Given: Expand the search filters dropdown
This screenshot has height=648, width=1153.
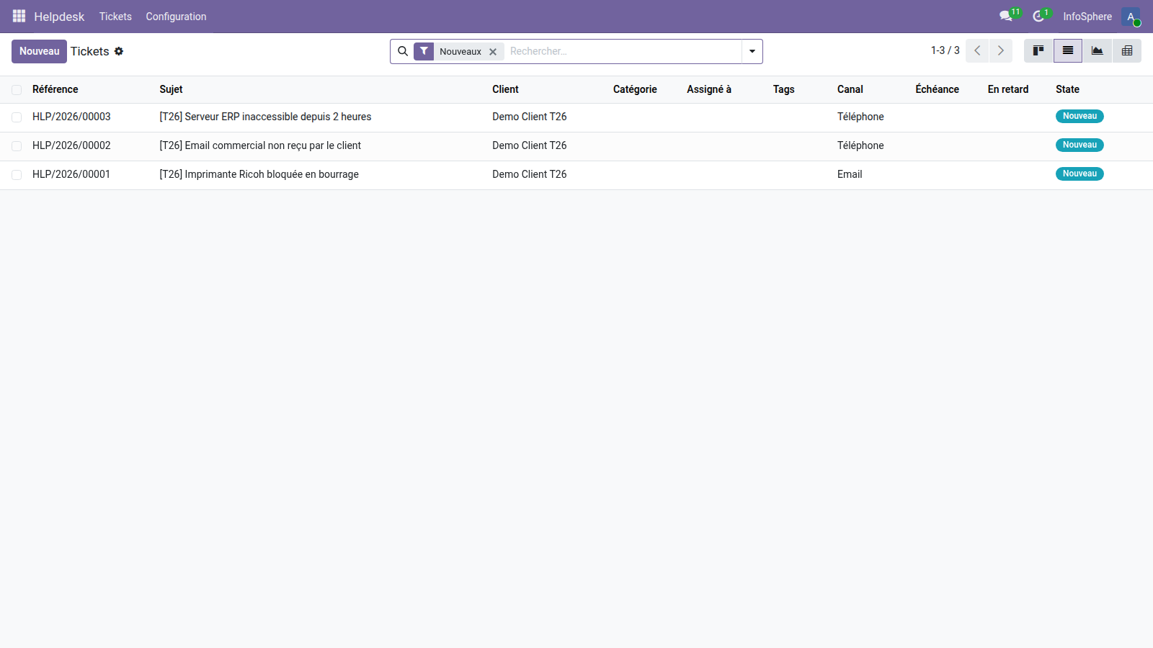Looking at the screenshot, I should pos(752,51).
